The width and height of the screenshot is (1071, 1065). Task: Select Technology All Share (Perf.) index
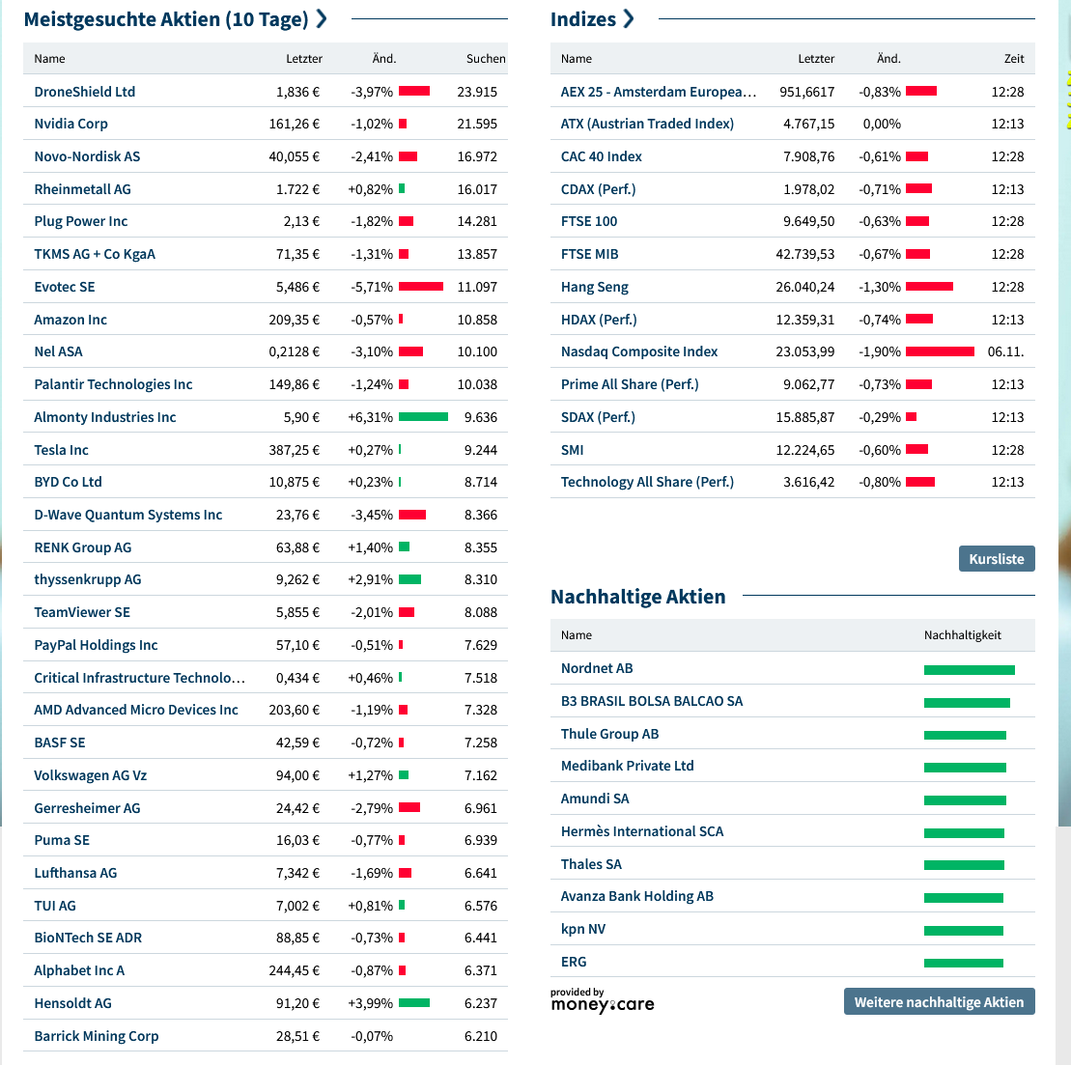tap(647, 482)
